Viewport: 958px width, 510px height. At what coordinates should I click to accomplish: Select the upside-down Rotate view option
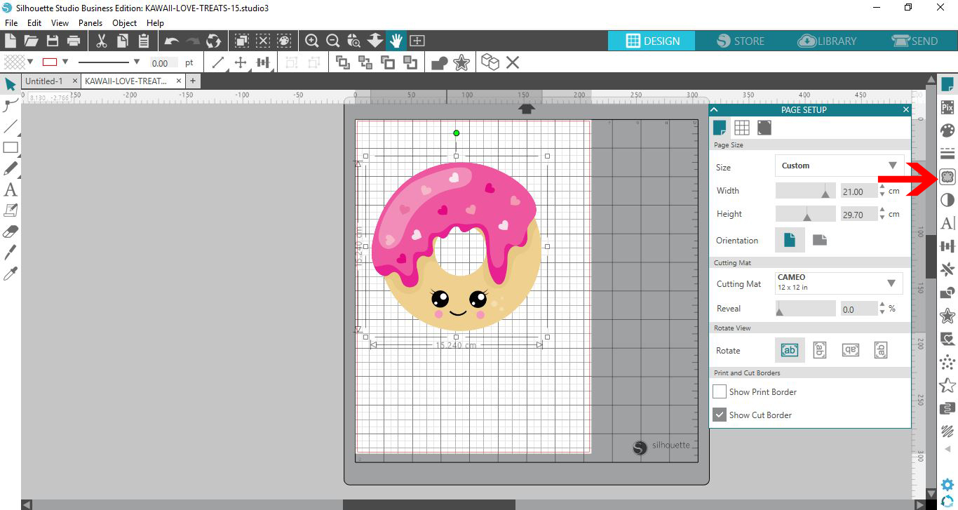(x=850, y=350)
